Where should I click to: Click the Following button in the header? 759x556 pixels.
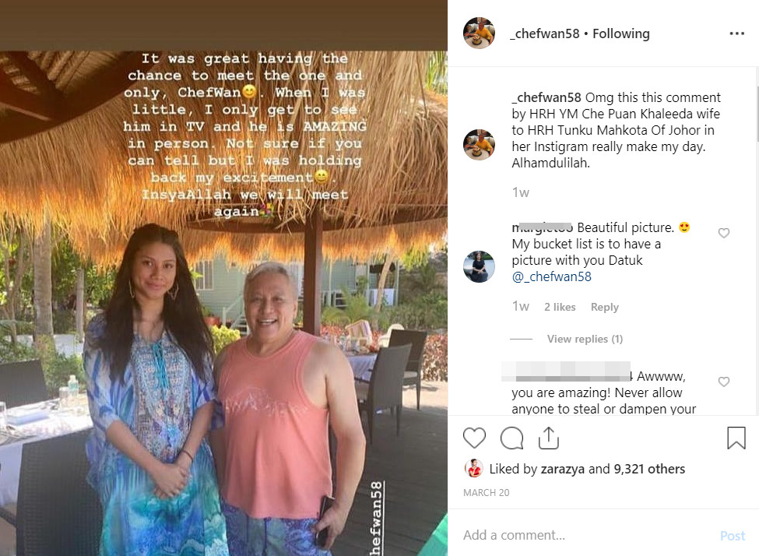click(x=621, y=33)
